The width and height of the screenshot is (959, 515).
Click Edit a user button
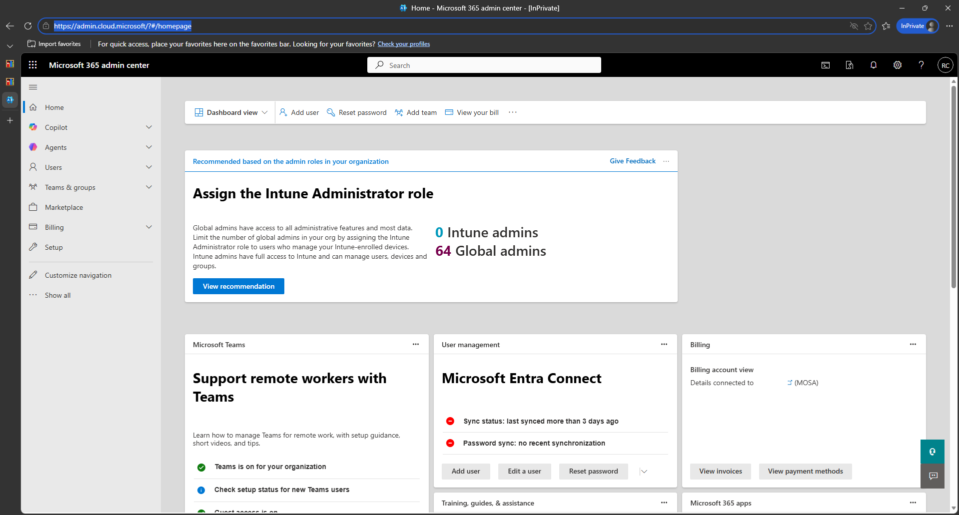(x=524, y=472)
